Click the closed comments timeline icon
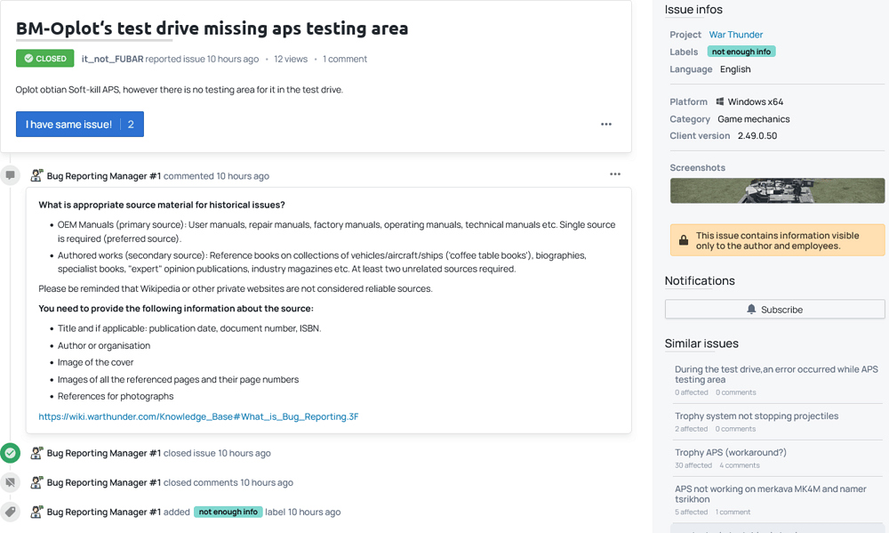Image resolution: width=889 pixels, height=533 pixels. [11, 482]
